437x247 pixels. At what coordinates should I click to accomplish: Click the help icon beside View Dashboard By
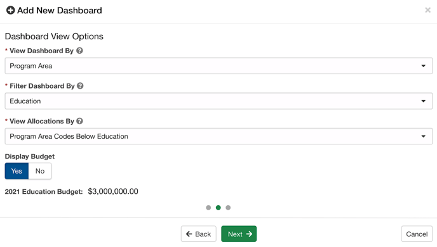point(79,51)
